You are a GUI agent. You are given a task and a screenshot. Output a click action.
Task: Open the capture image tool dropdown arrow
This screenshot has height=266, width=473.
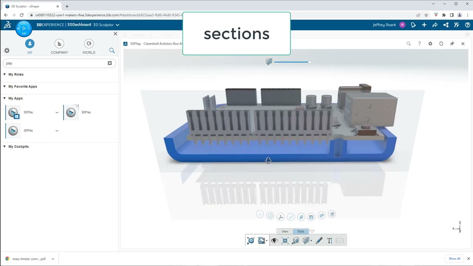pyautogui.click(x=267, y=241)
